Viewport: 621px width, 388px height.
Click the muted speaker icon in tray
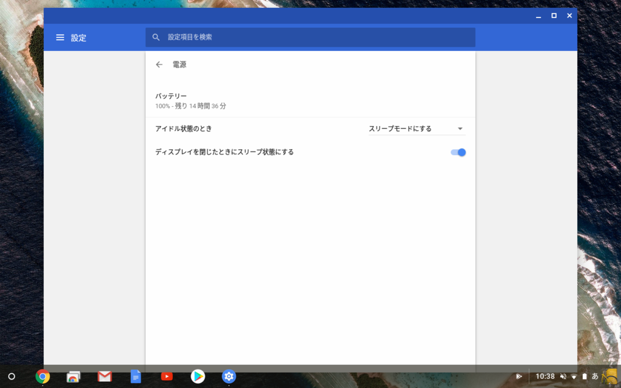563,376
